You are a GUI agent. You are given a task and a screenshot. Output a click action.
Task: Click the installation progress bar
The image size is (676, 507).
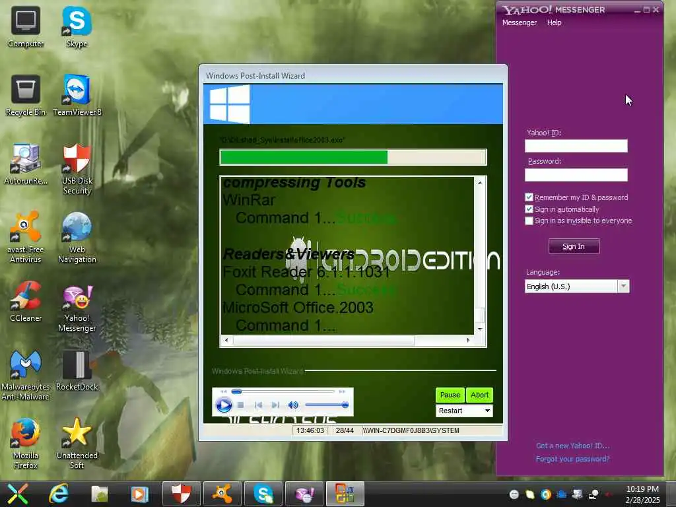(x=353, y=157)
